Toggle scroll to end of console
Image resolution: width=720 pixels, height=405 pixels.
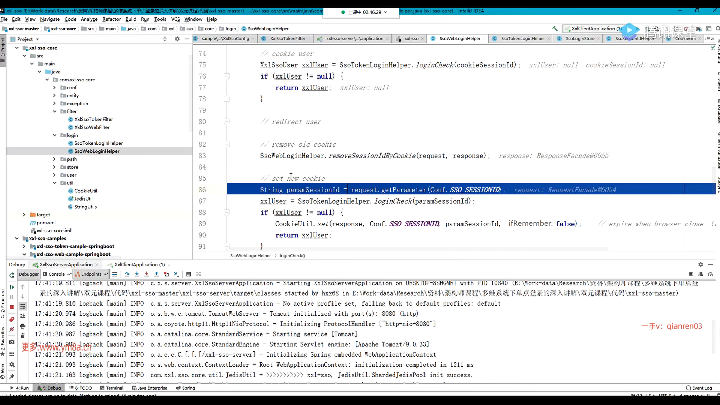coord(22,316)
